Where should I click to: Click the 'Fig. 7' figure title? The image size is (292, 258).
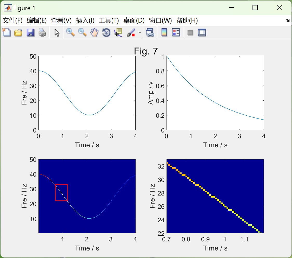[x=146, y=51]
